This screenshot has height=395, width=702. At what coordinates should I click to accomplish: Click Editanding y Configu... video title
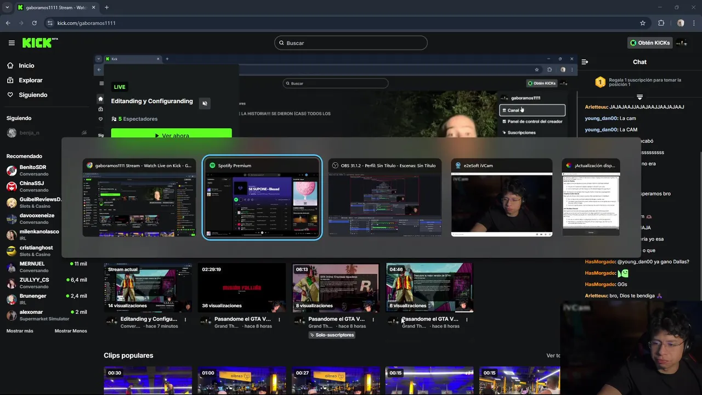tap(149, 319)
